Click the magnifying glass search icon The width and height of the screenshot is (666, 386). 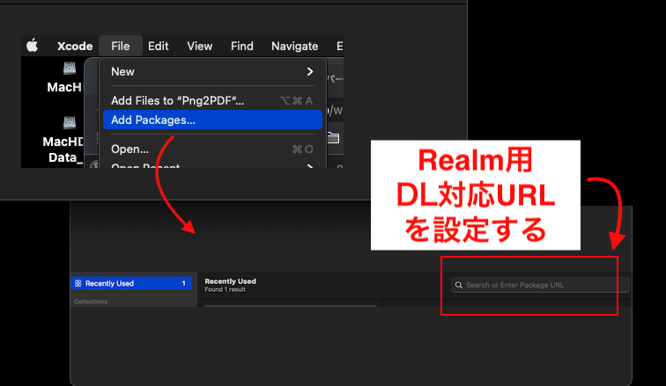[x=459, y=285]
